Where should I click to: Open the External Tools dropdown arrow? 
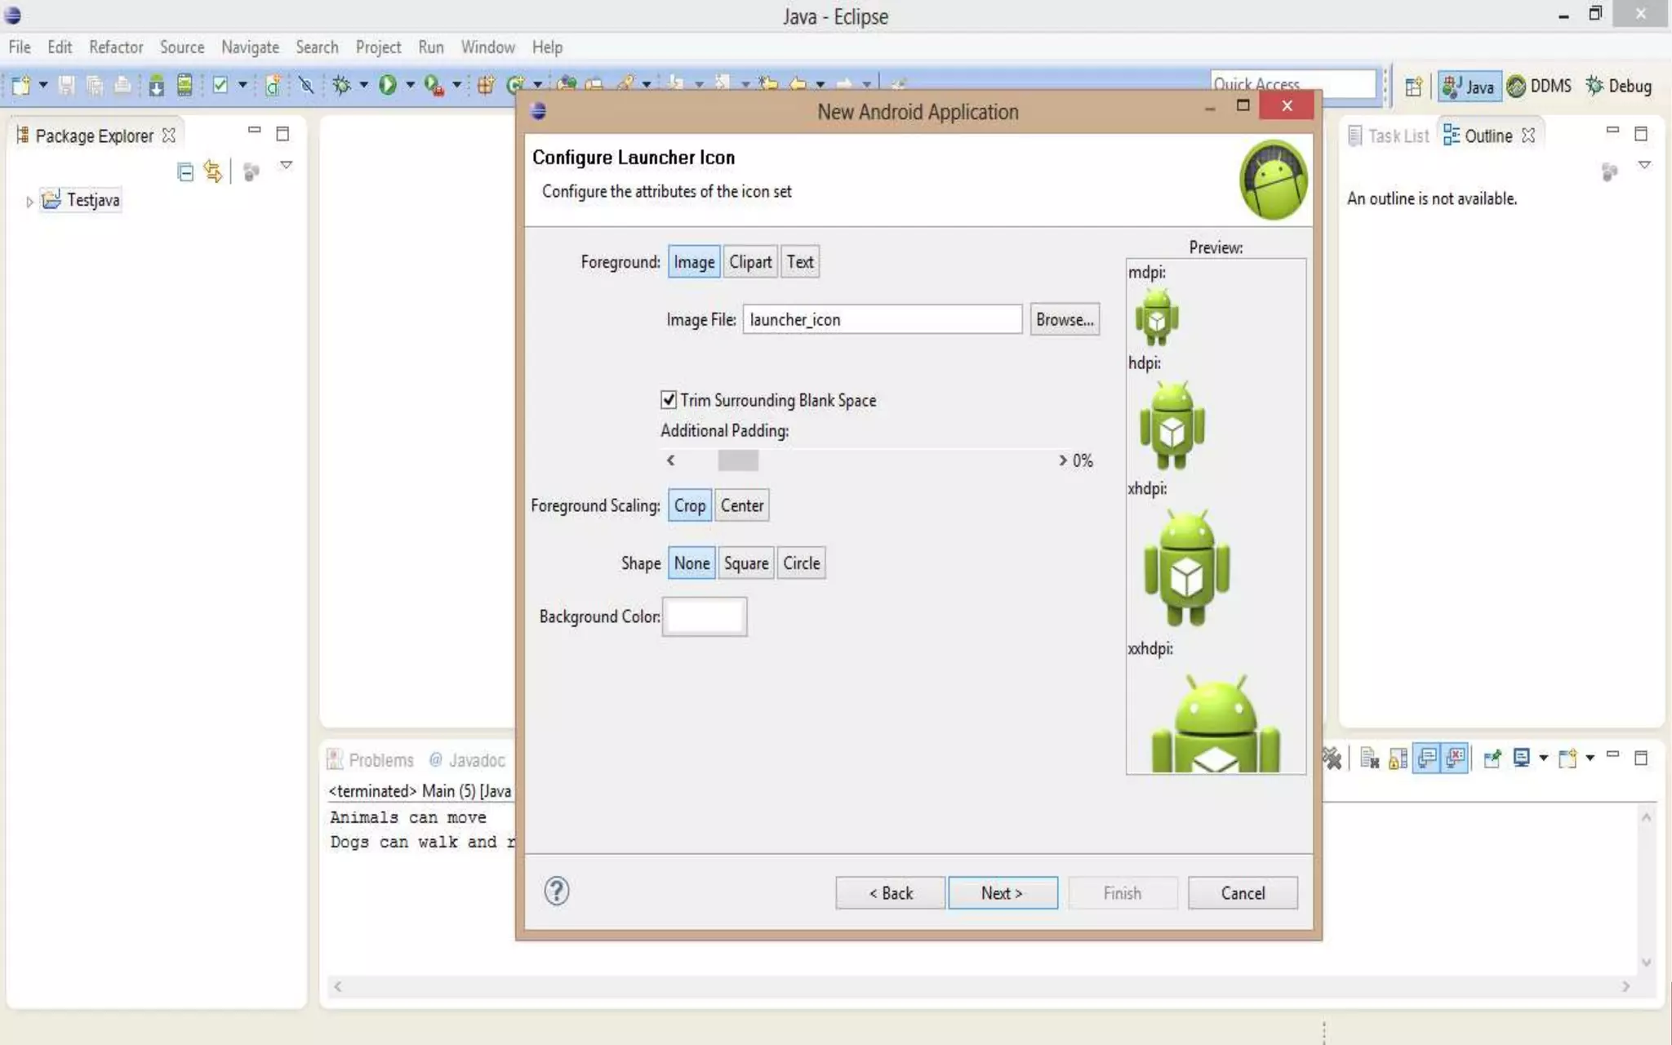pyautogui.click(x=456, y=85)
